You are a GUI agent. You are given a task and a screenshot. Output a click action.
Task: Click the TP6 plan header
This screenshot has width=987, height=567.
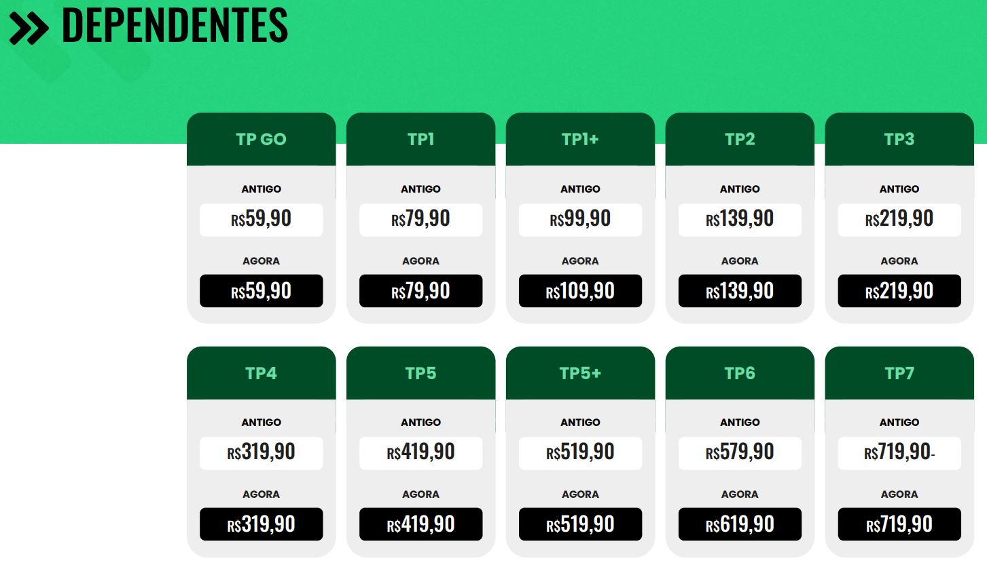click(x=740, y=373)
